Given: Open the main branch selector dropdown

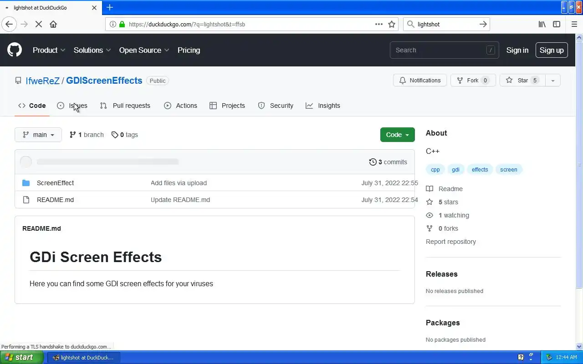Looking at the screenshot, I should [38, 135].
